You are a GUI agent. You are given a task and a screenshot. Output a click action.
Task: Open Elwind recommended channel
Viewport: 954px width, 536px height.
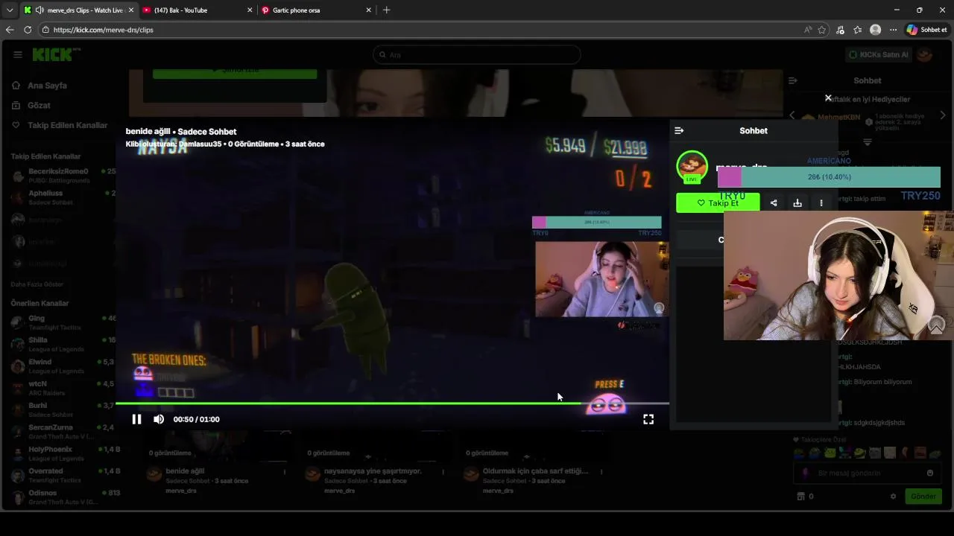tap(63, 366)
